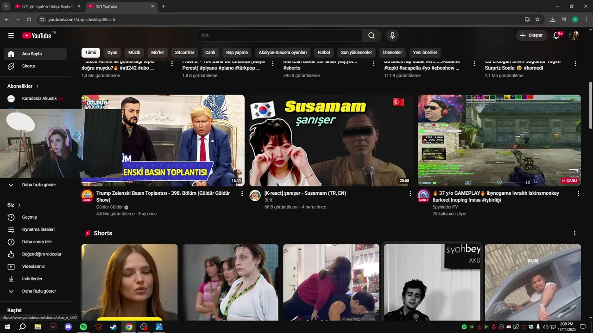The height and width of the screenshot is (333, 593).
Task: Open more options for 37 y/o GAMEPLAY
Action: (578, 194)
